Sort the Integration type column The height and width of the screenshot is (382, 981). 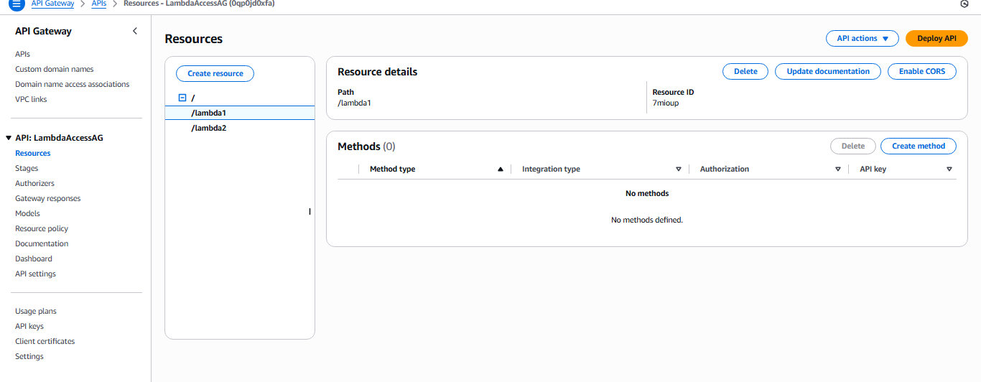click(679, 169)
